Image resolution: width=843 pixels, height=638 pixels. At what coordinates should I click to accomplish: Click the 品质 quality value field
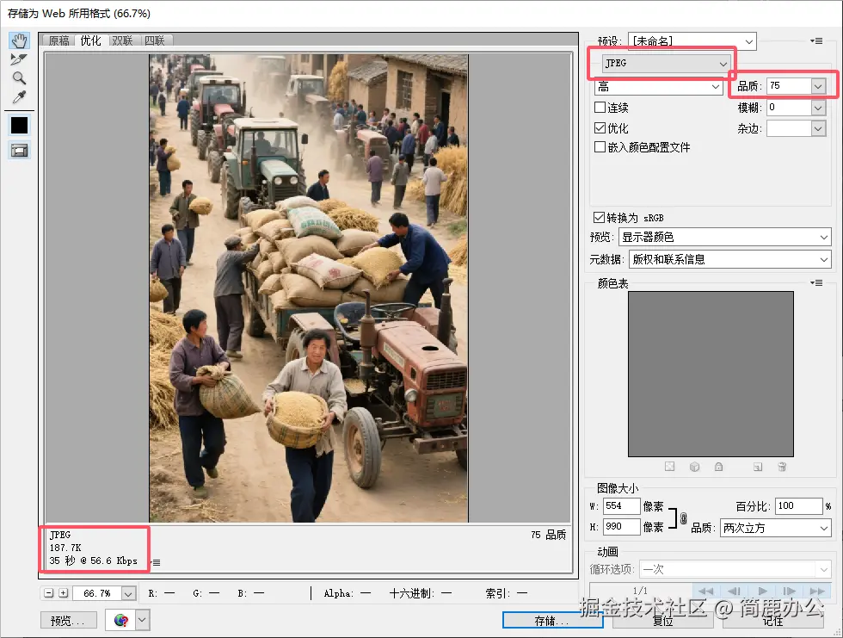(x=790, y=86)
